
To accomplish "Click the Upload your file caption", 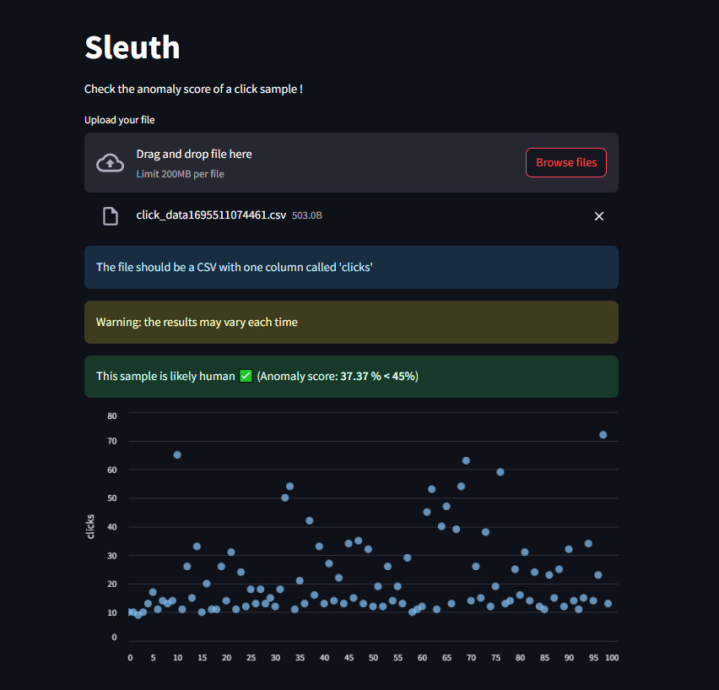I will pos(119,119).
